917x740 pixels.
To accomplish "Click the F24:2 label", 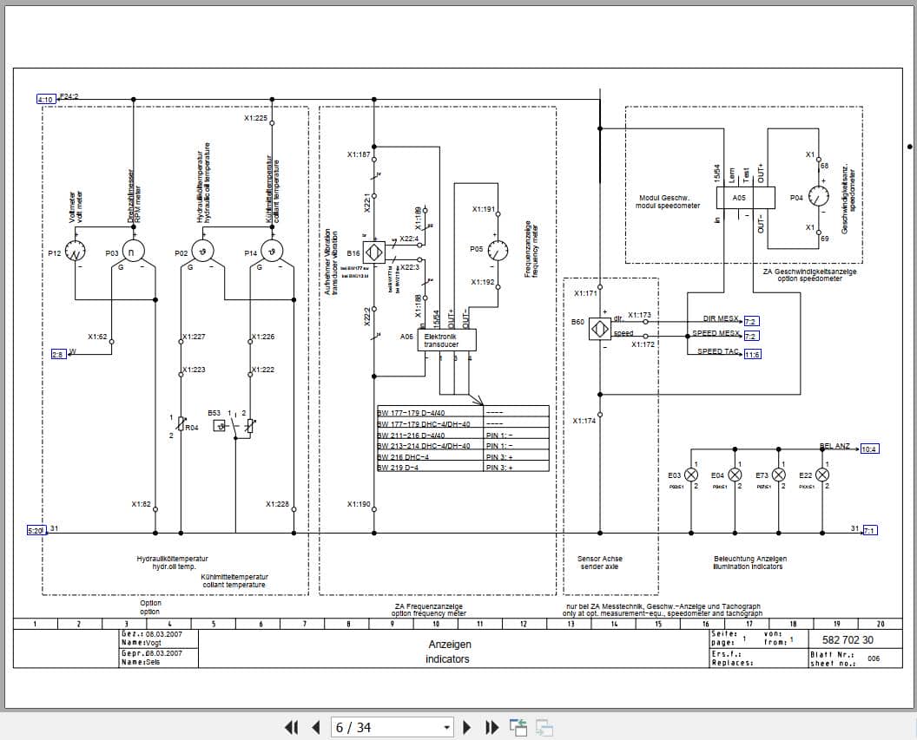I will (69, 96).
